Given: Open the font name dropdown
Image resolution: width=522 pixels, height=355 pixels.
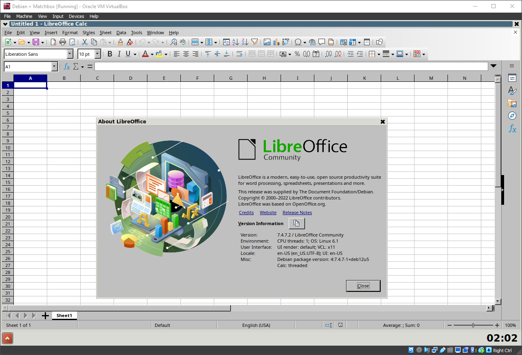Looking at the screenshot, I should 69,54.
